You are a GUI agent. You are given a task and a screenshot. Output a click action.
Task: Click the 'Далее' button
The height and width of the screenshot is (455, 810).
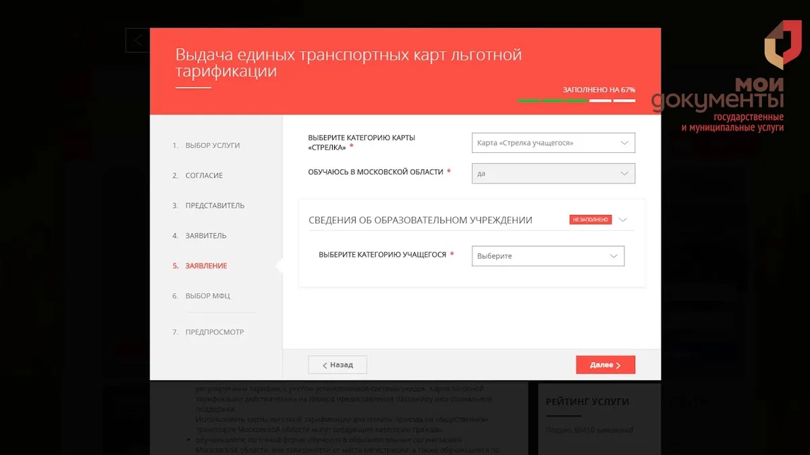pos(605,365)
